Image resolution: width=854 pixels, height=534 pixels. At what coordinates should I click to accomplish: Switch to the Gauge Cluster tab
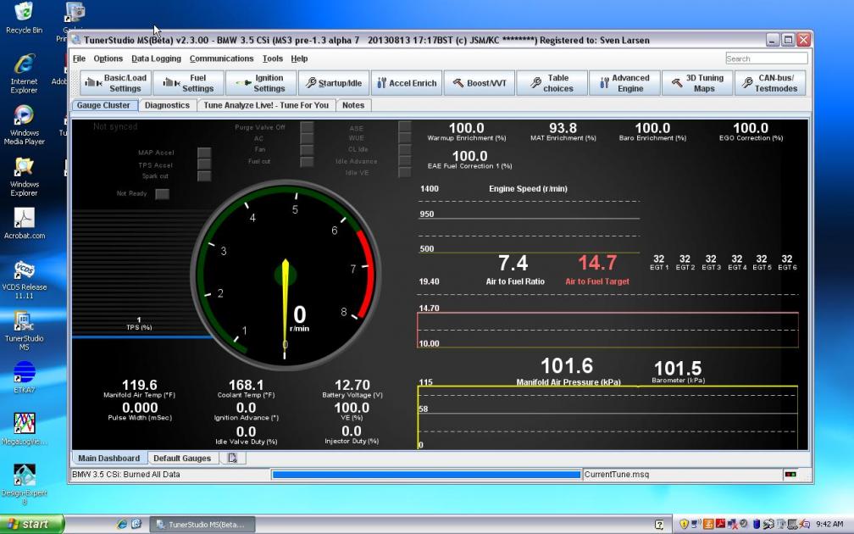coord(103,105)
